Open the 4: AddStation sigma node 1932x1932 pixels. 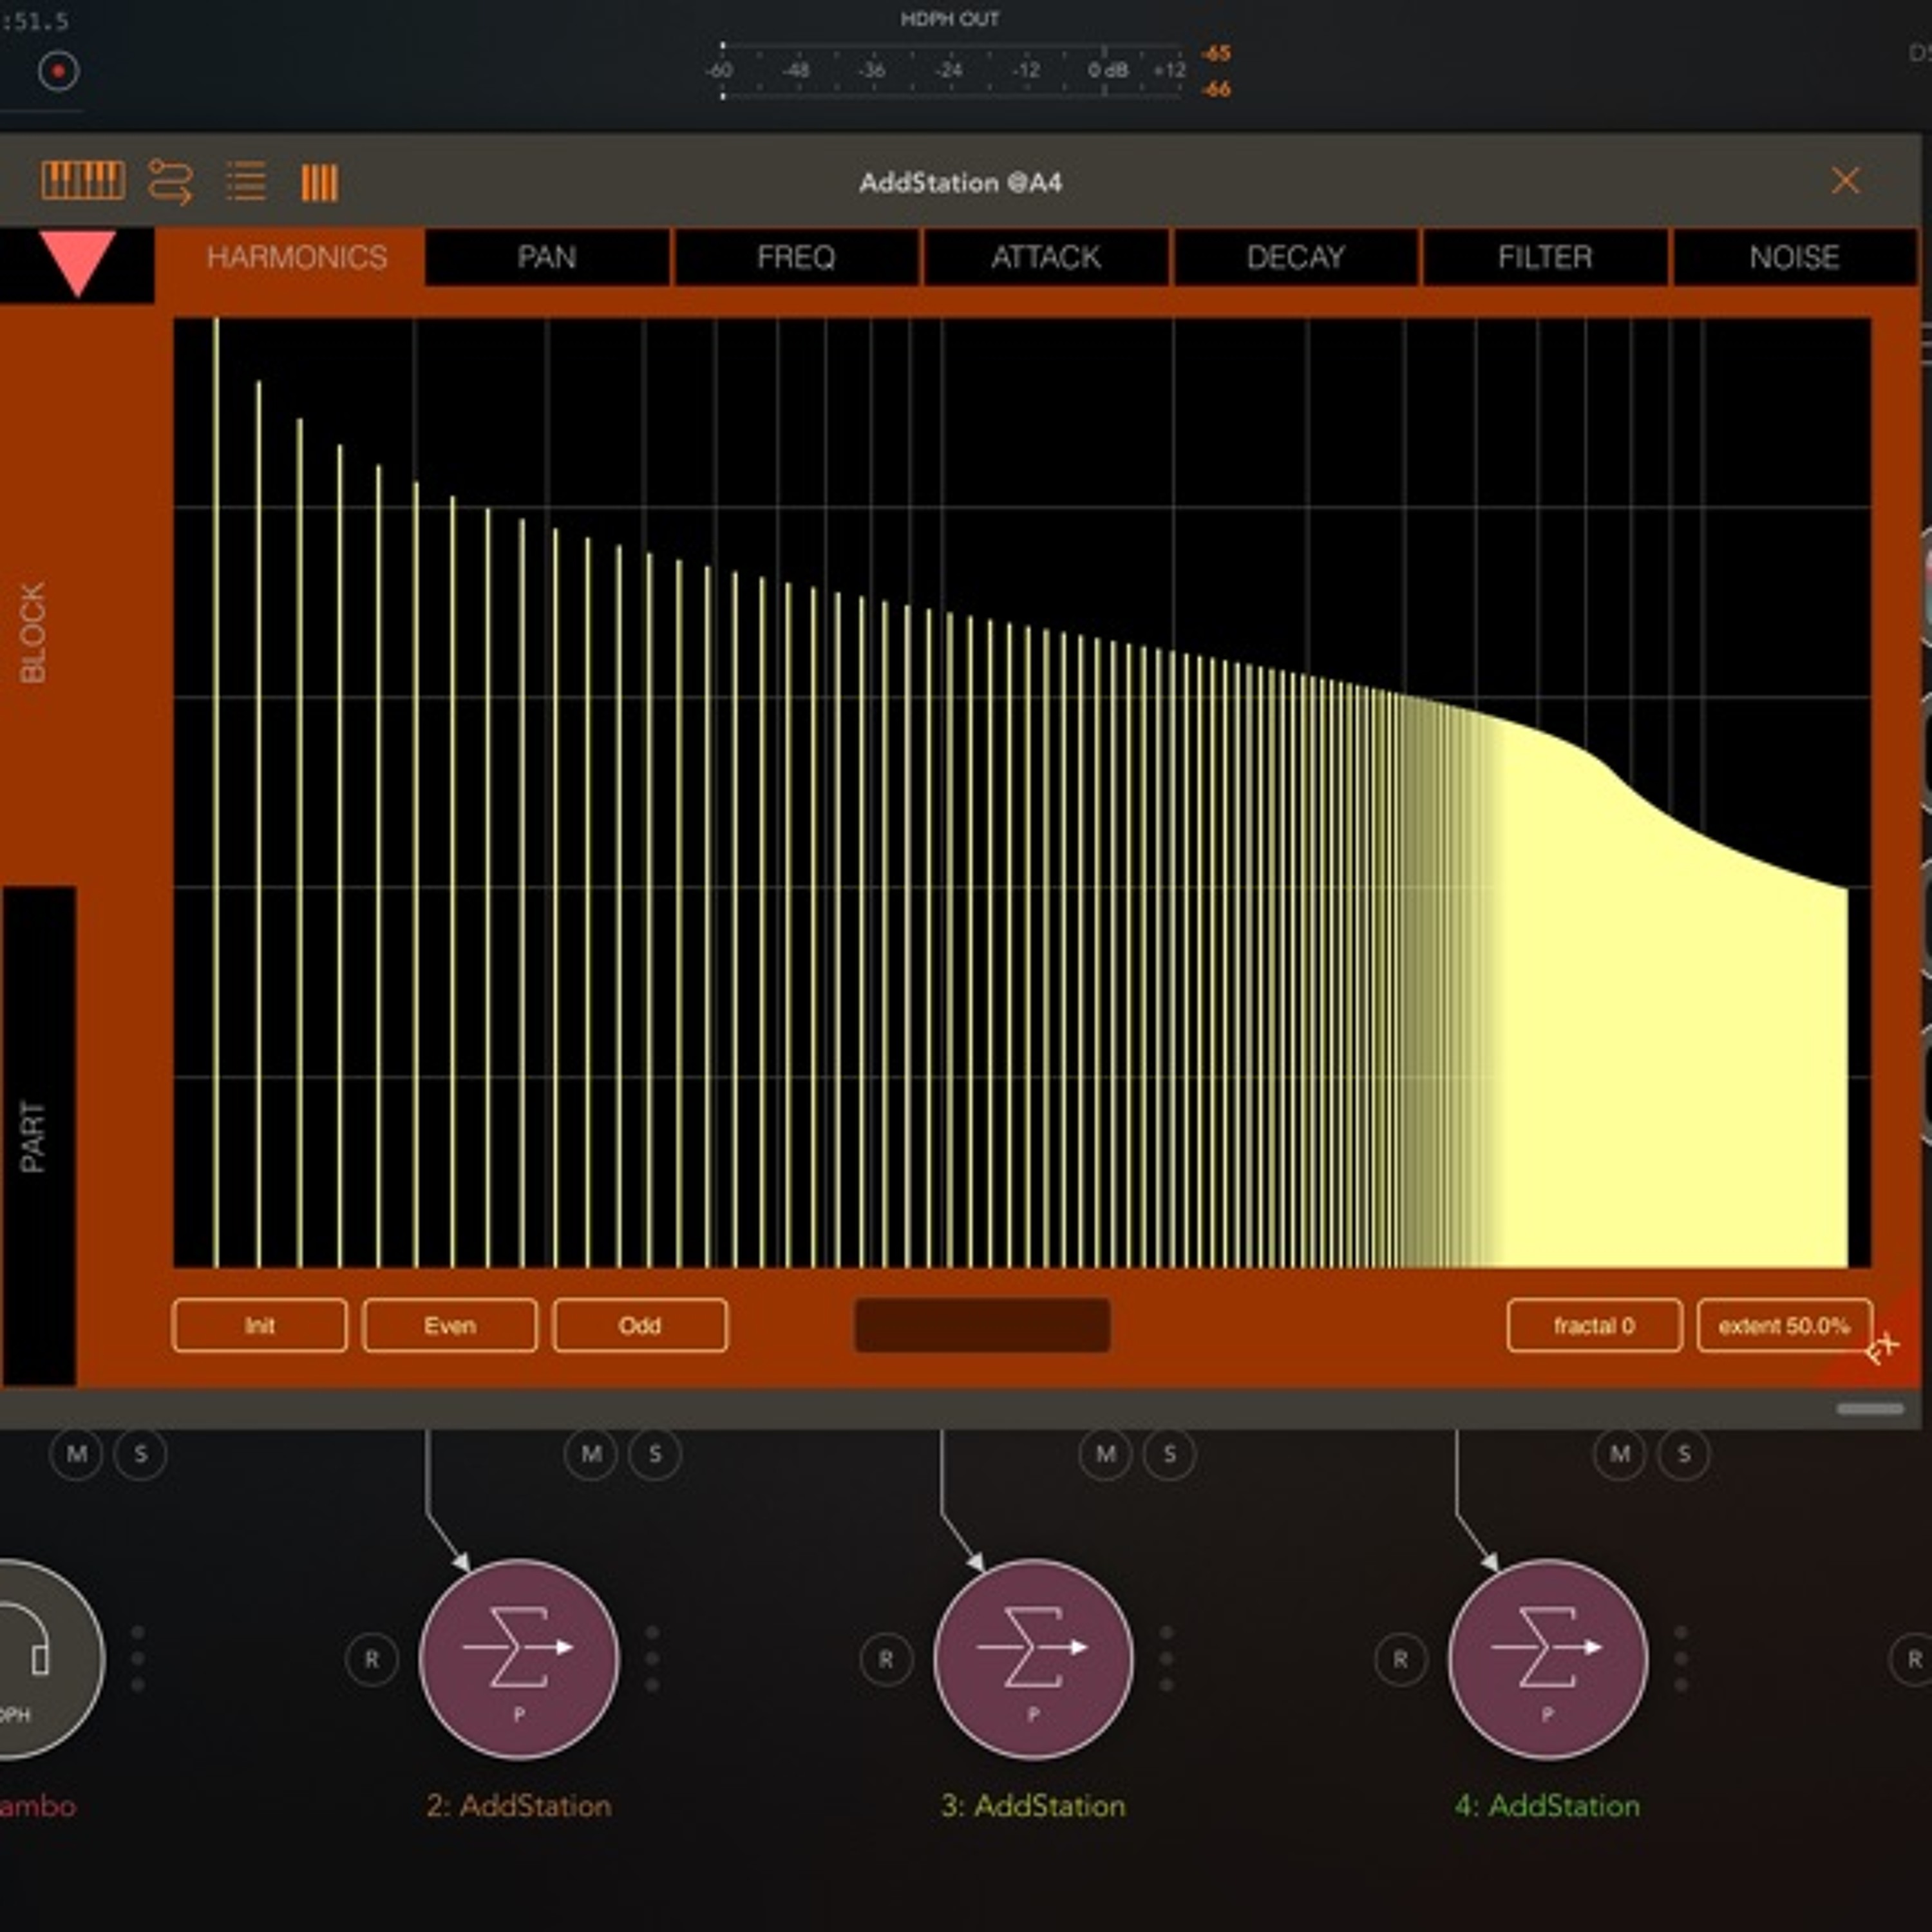1548,1659
